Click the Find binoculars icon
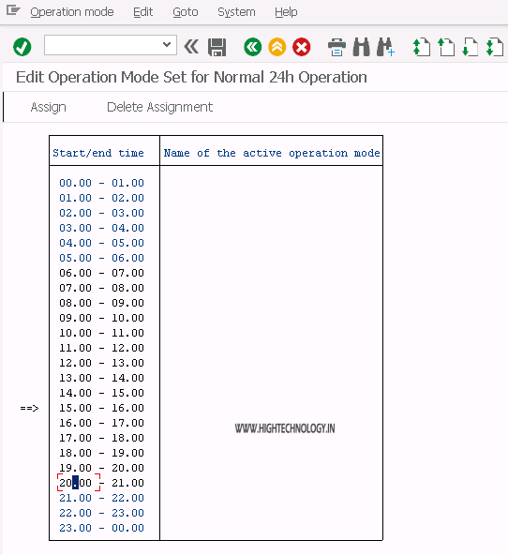Viewport: 508px width, 555px height. [361, 47]
